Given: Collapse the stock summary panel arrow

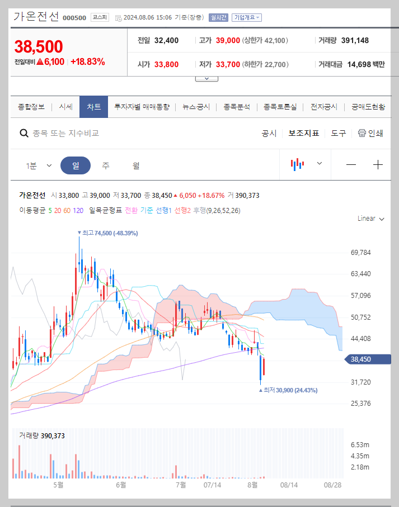Looking at the screenshot, I should click(x=206, y=78).
